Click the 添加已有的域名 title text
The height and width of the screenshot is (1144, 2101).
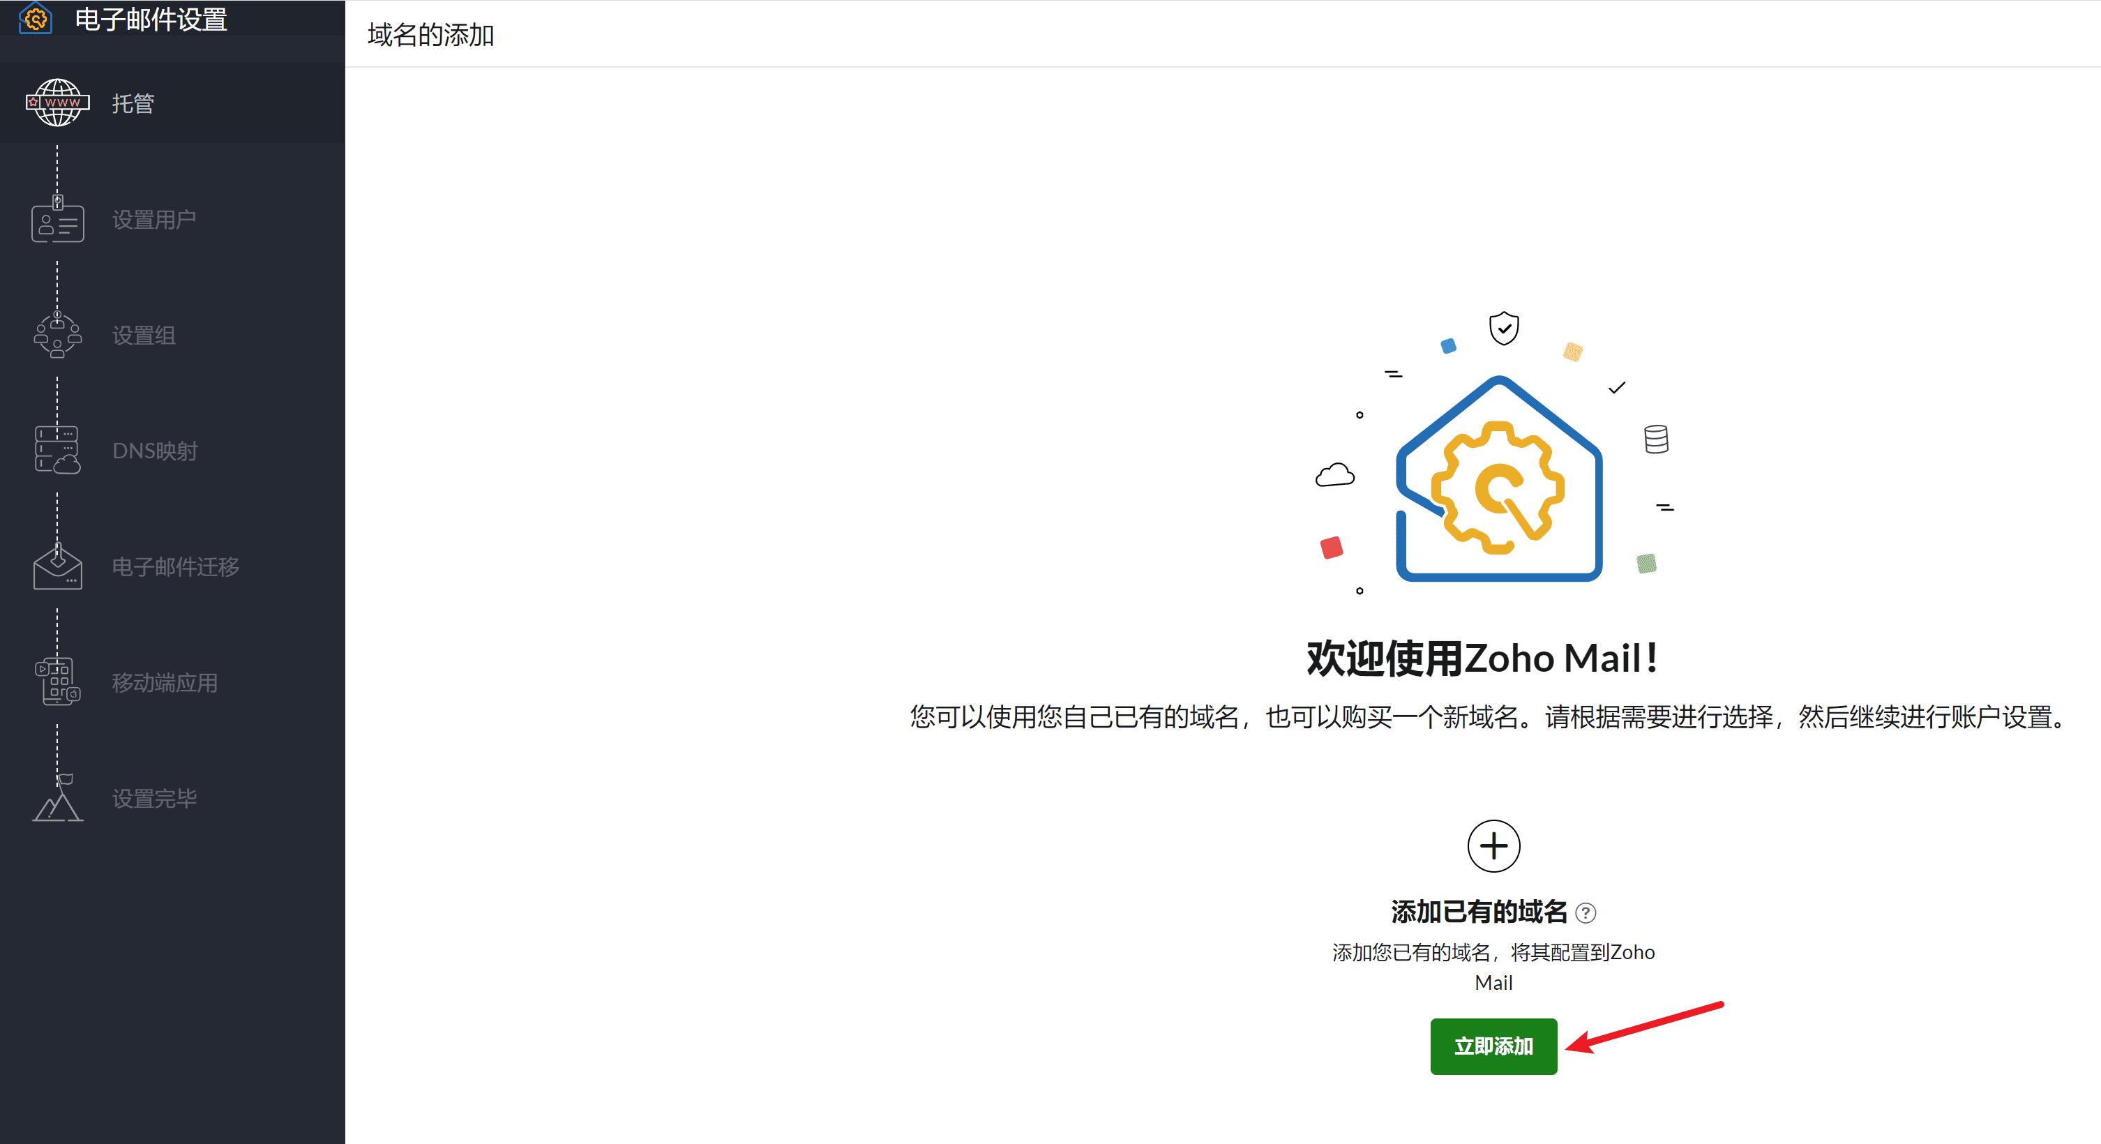point(1479,912)
